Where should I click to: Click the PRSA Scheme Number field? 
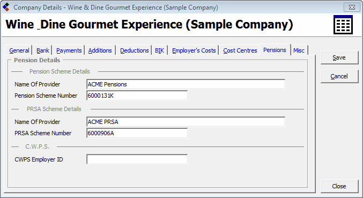137,133
